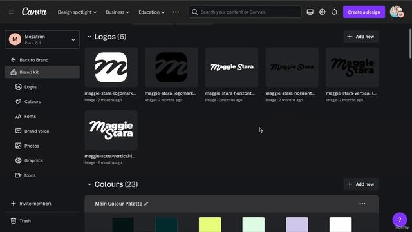Viewport: 412px width, 232px height.
Task: Open white maggie-stara-logomark thumbnail
Action: click(x=111, y=67)
